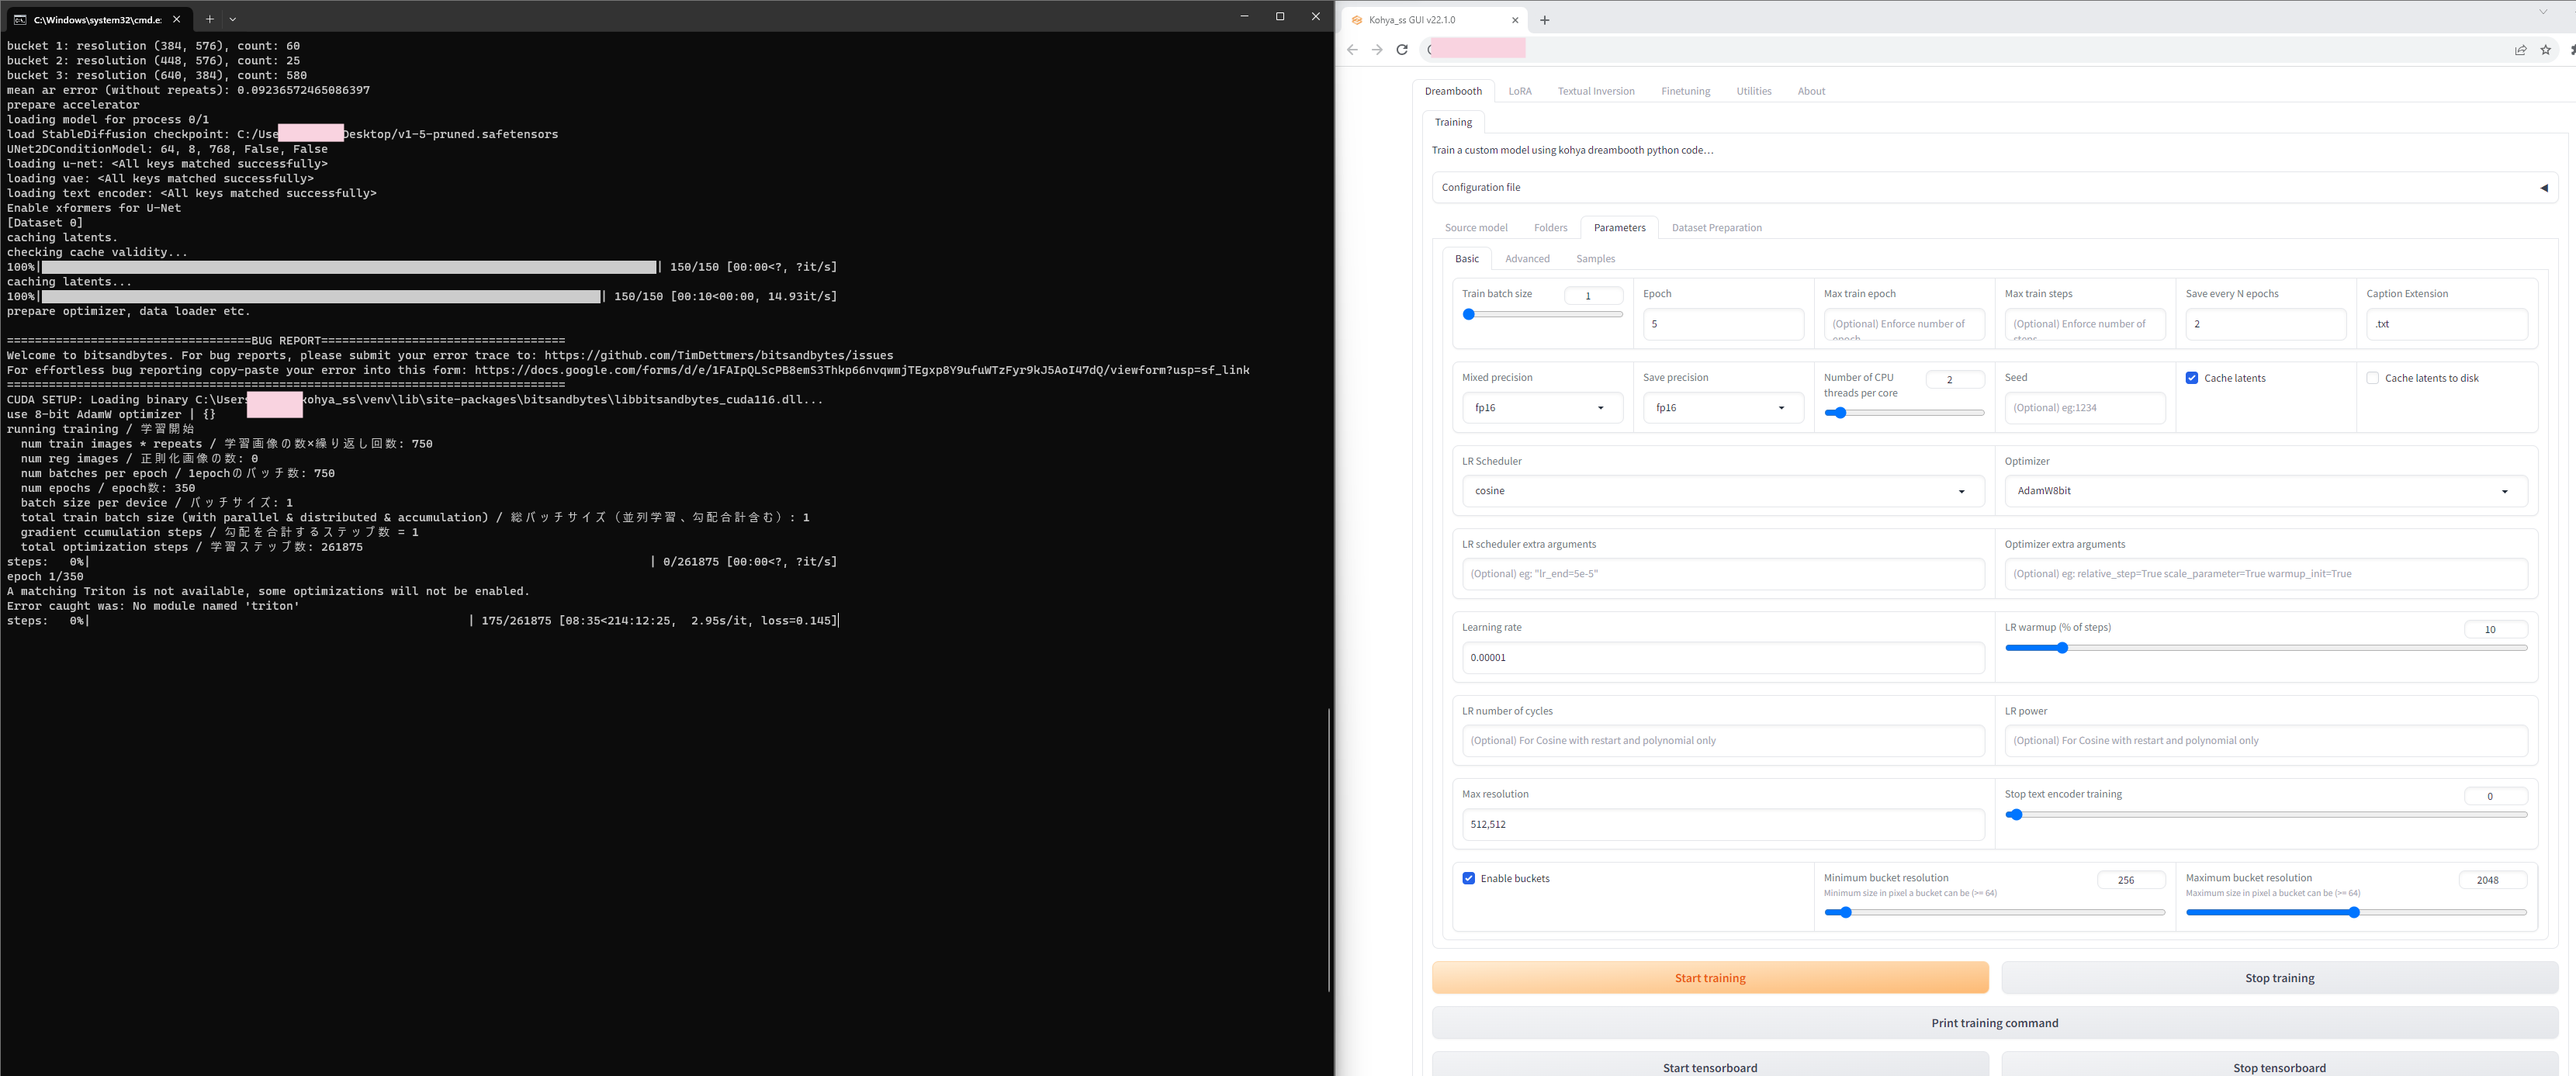Screen dimensions: 2576x1076
Task: Open a new browser tab
Action: pos(1545,20)
